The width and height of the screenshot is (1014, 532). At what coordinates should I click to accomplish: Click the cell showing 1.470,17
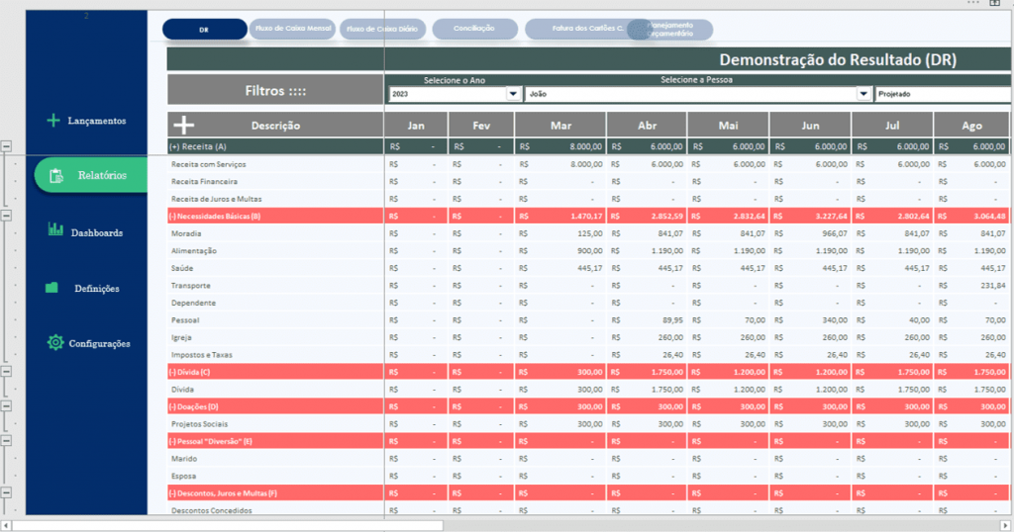click(560, 216)
